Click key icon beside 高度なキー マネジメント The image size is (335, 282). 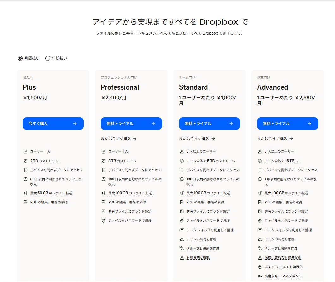click(x=260, y=276)
